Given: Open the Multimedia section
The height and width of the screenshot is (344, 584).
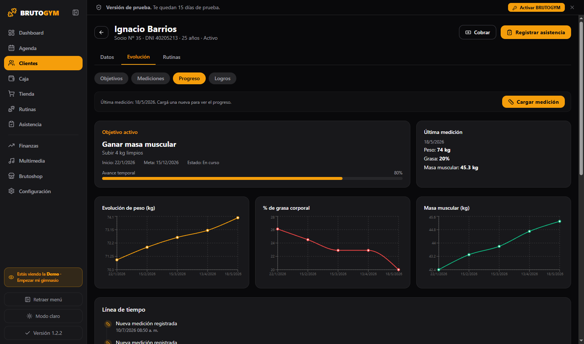Looking at the screenshot, I should tap(43, 161).
